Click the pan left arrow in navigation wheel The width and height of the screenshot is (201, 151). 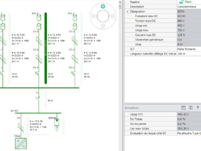click(93, 16)
